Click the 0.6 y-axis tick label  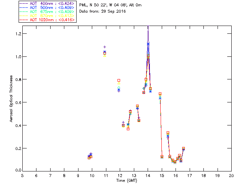tap(18, 102)
